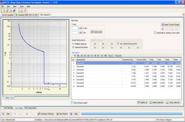Toggle the Show phasor graph checkbox

coord(72,103)
